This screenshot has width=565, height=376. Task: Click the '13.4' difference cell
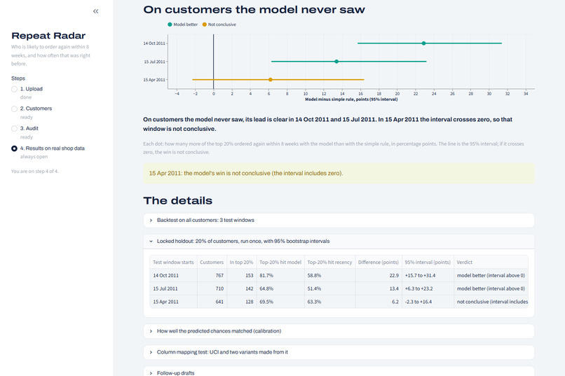tap(379, 288)
